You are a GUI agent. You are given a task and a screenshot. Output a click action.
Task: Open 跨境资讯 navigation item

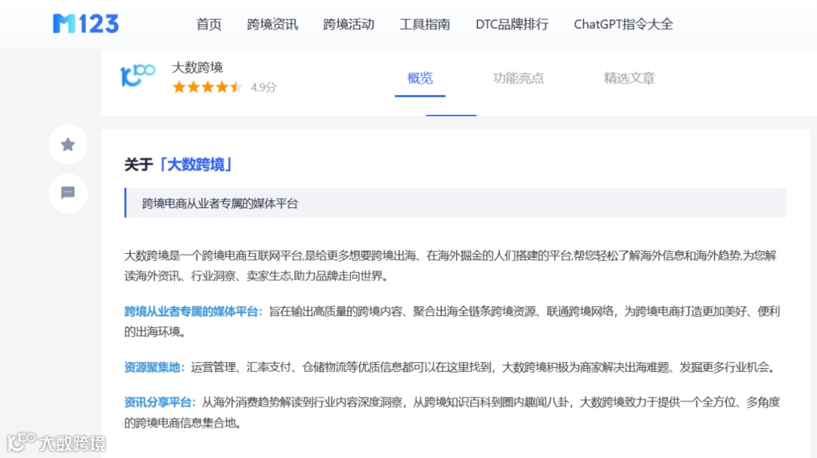pos(272,24)
